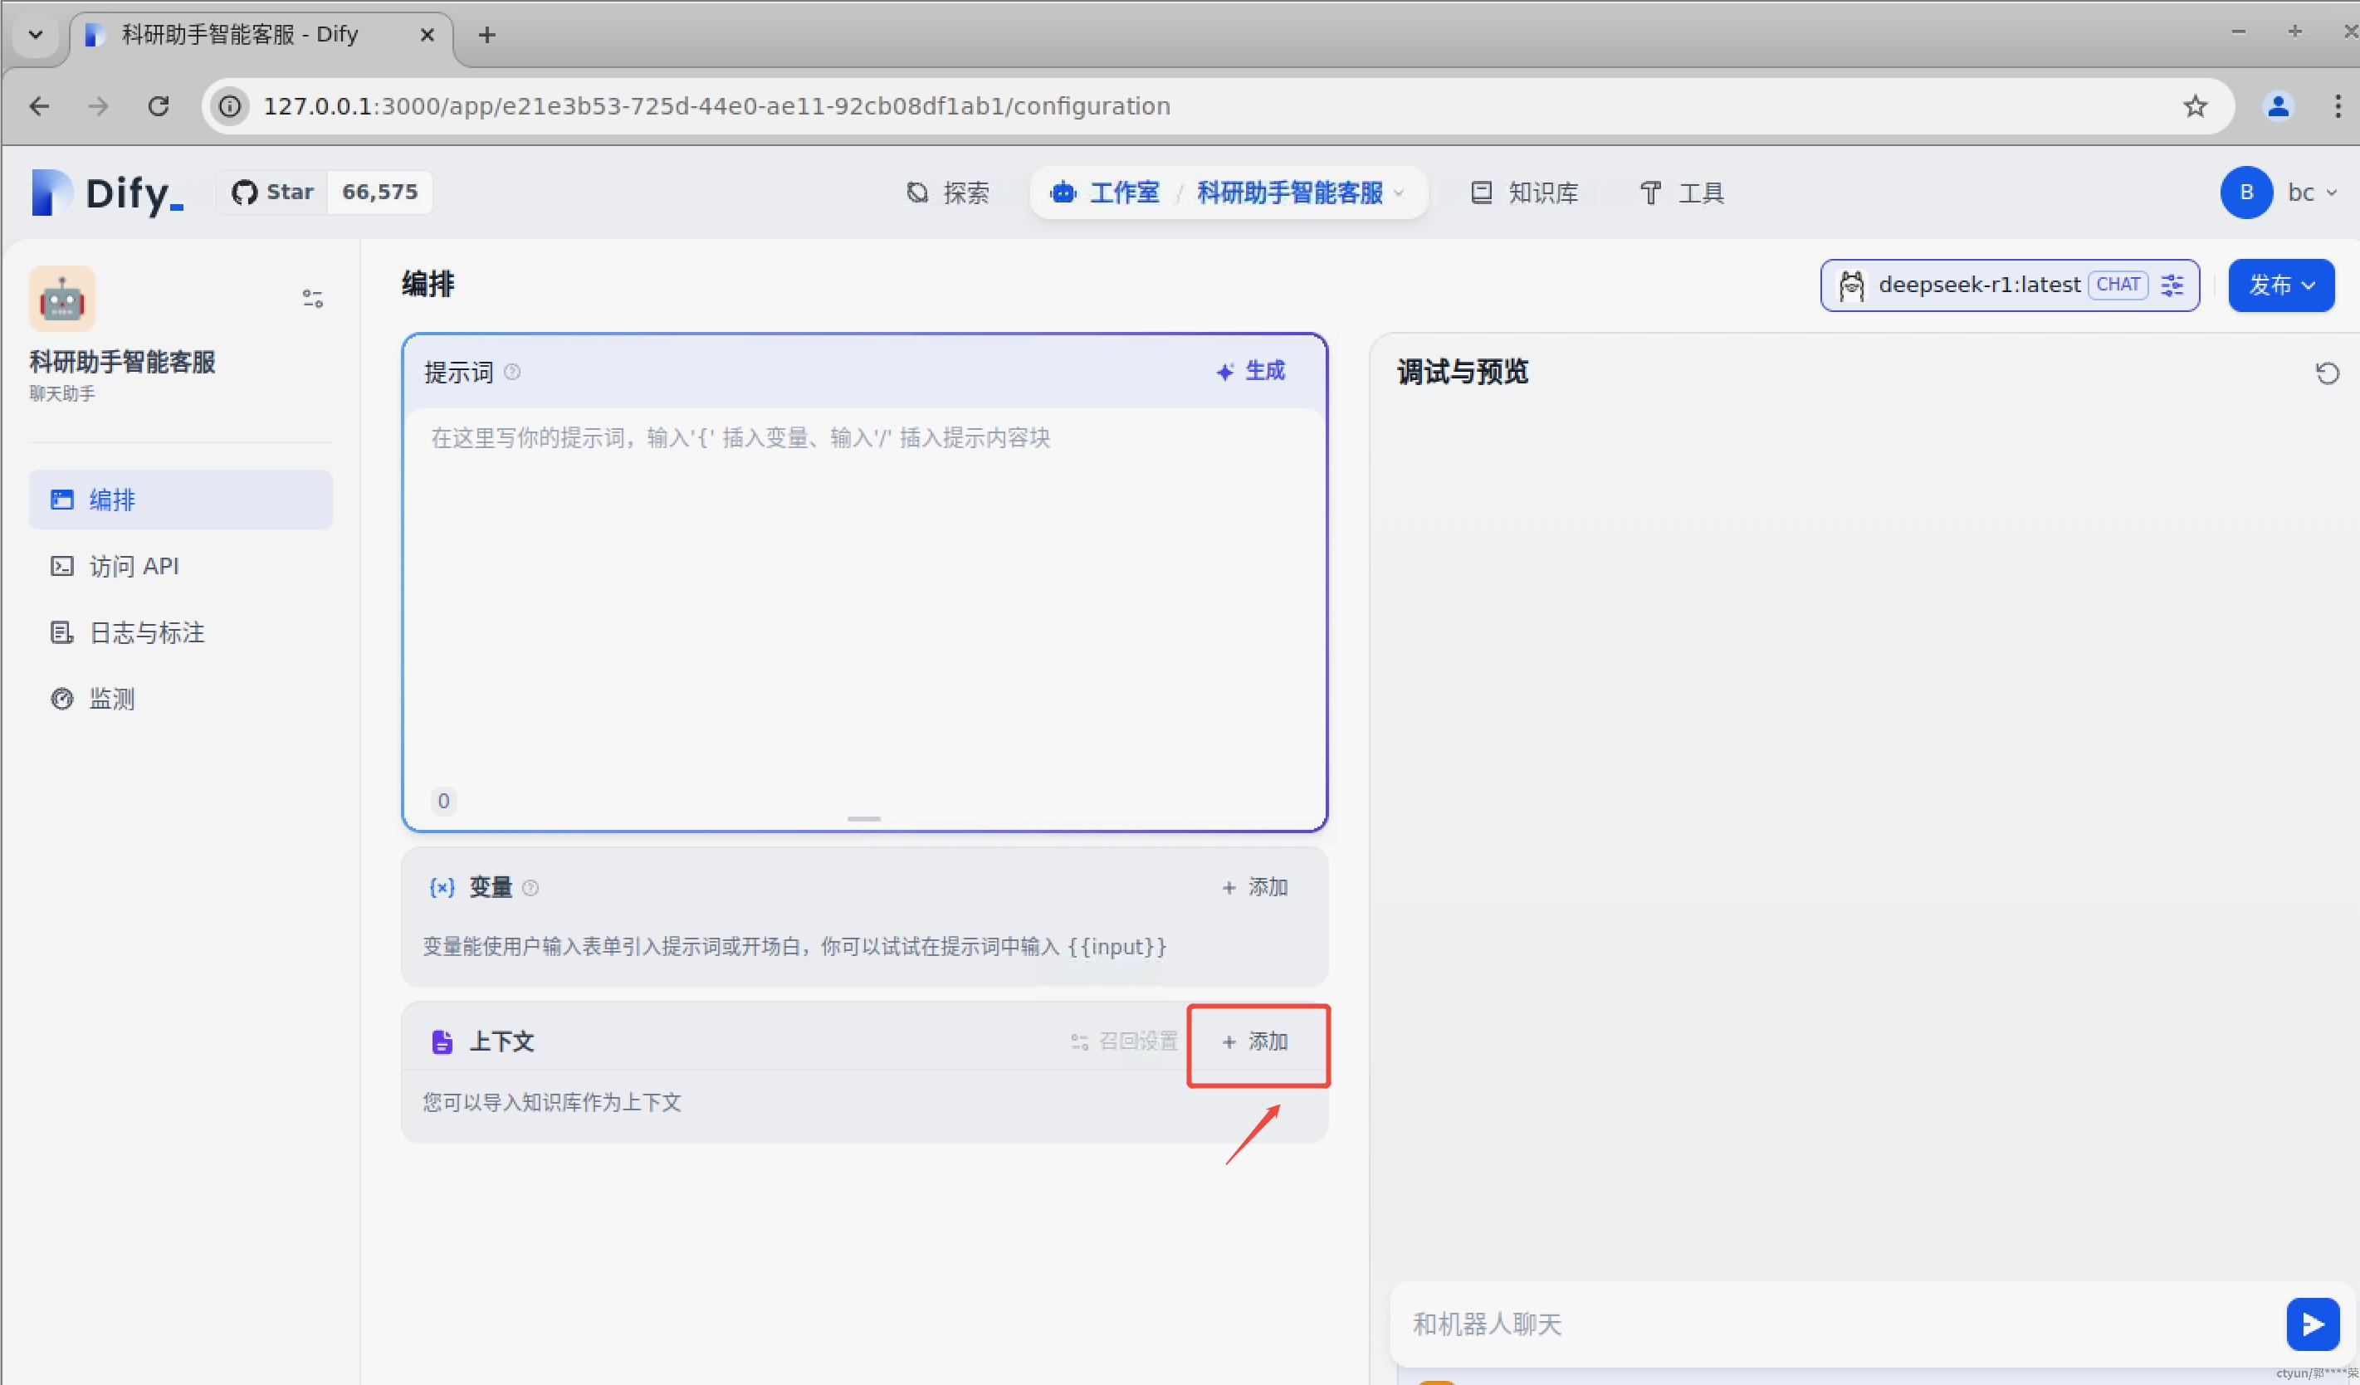Screen dimensions: 2360x1385
Task: Click the robot app avatar icon
Action: [x=61, y=299]
